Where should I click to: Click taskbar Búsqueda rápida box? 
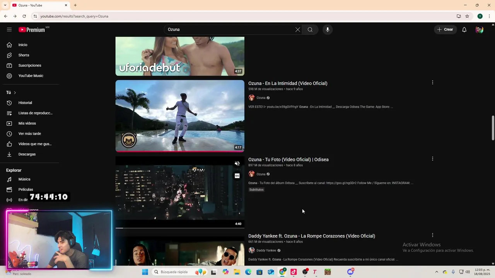[180, 272]
